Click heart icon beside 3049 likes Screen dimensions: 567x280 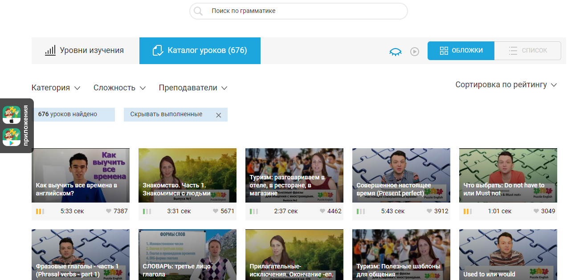pyautogui.click(x=536, y=211)
